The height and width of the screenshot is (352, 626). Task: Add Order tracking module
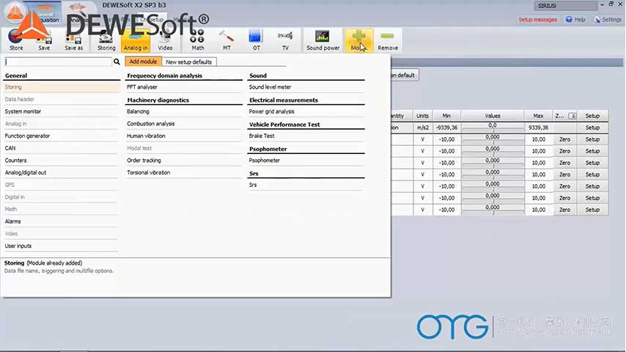184,160
